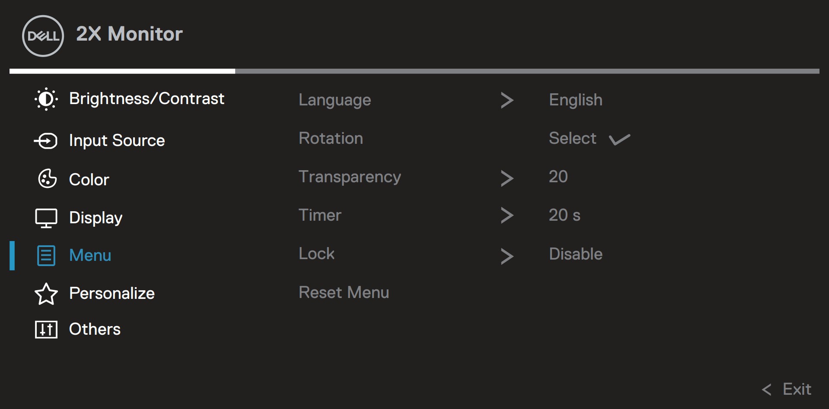Open the Timer submenu arrow

(x=507, y=215)
